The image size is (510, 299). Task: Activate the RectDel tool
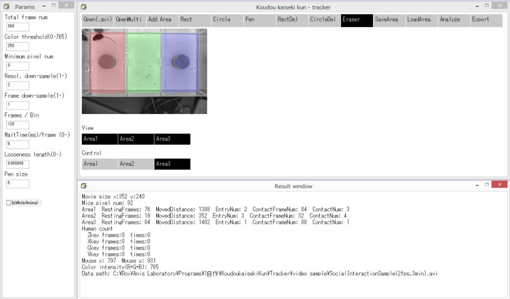(x=292, y=20)
